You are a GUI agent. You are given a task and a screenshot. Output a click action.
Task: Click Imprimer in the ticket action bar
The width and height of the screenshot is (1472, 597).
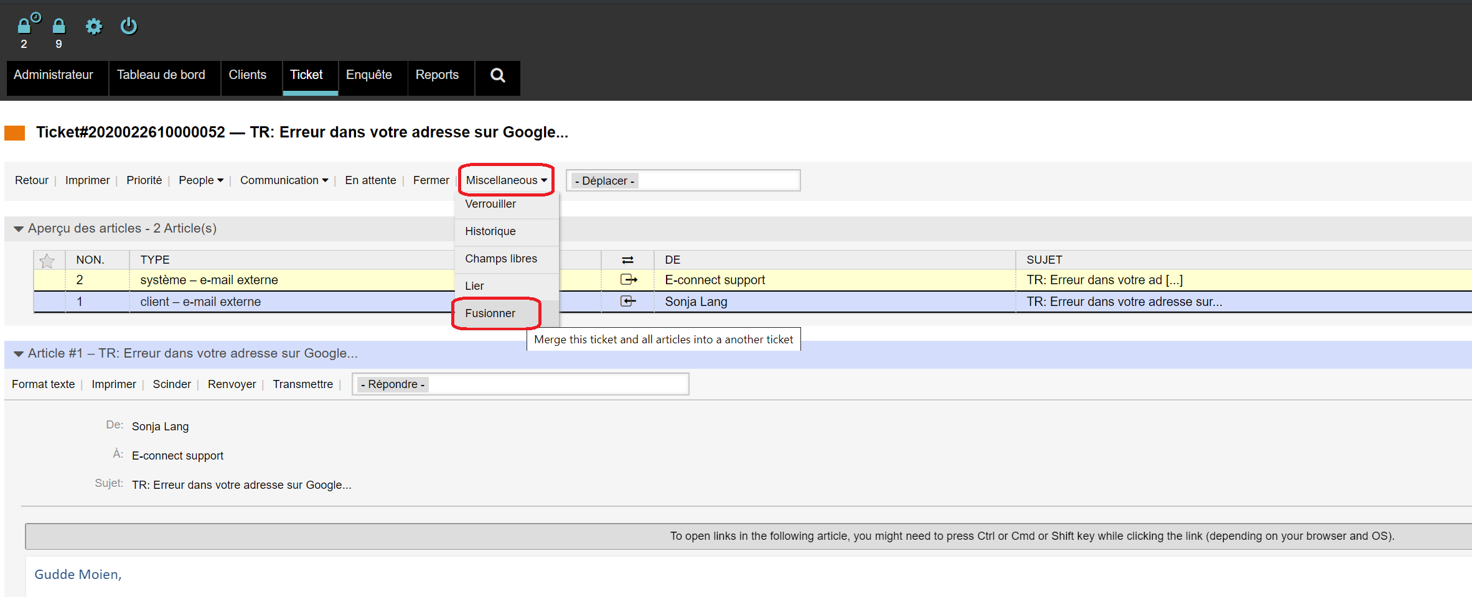pyautogui.click(x=87, y=180)
